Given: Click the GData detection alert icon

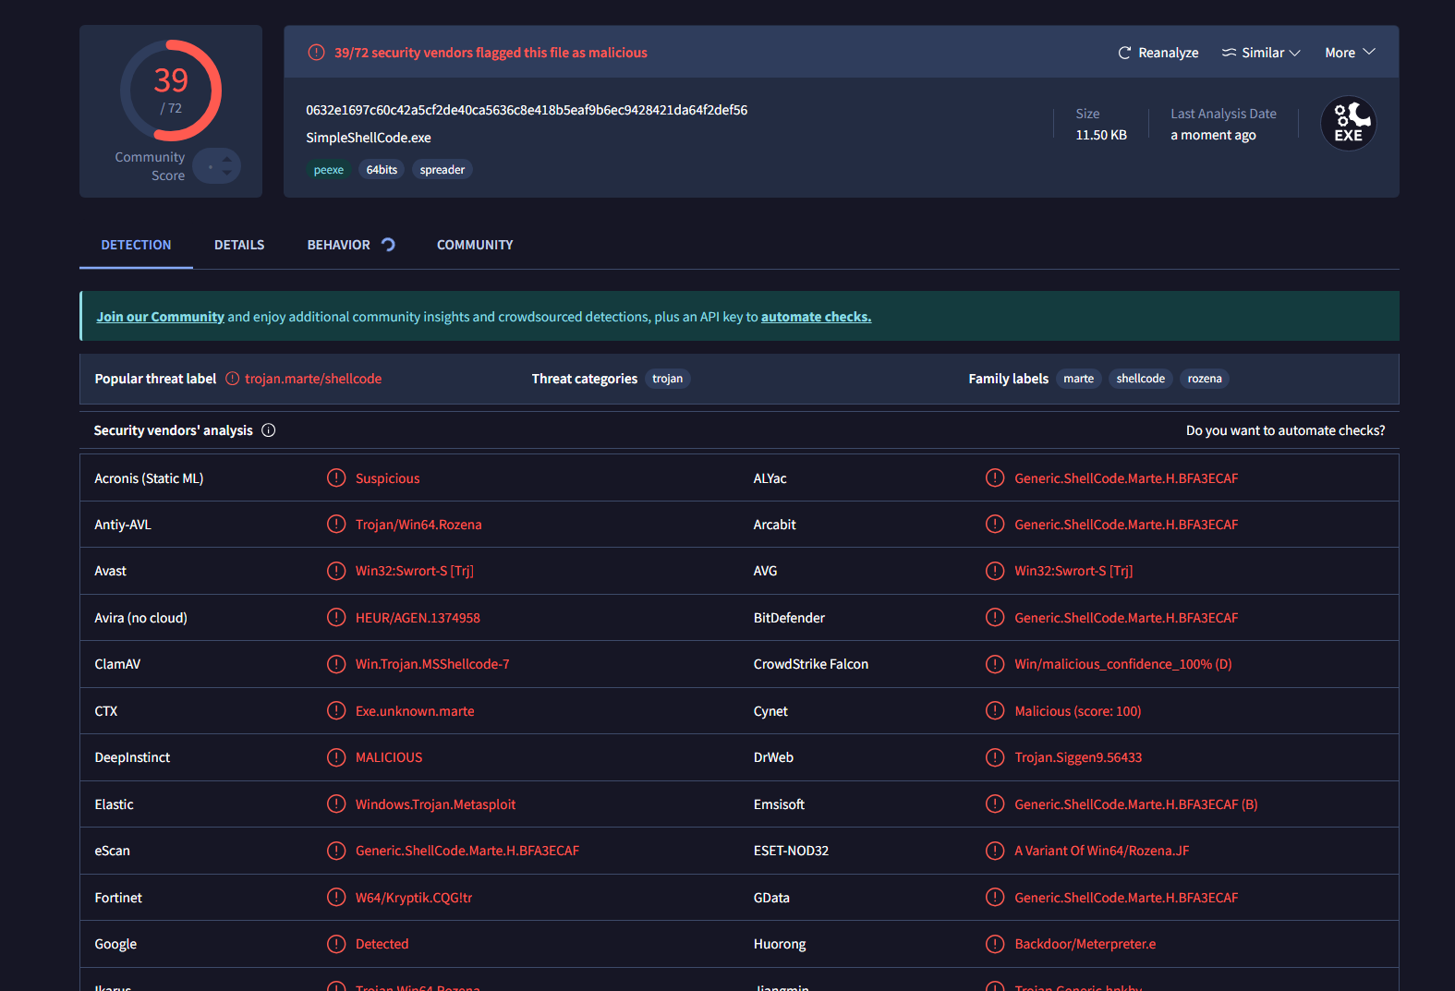Looking at the screenshot, I should tap(995, 897).
